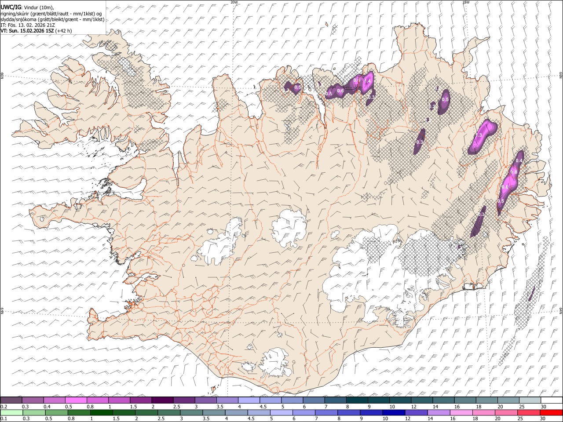
Task: Click the map '0.6' value left of the 1.4 snow patch
Action: 340,91
